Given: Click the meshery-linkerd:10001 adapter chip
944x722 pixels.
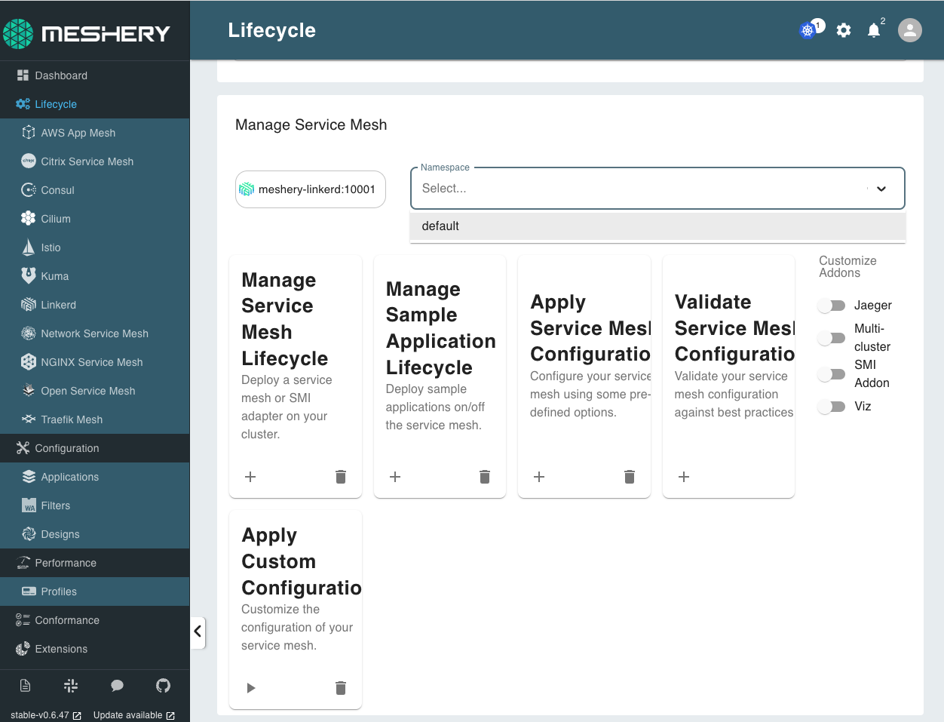Looking at the screenshot, I should point(310,189).
